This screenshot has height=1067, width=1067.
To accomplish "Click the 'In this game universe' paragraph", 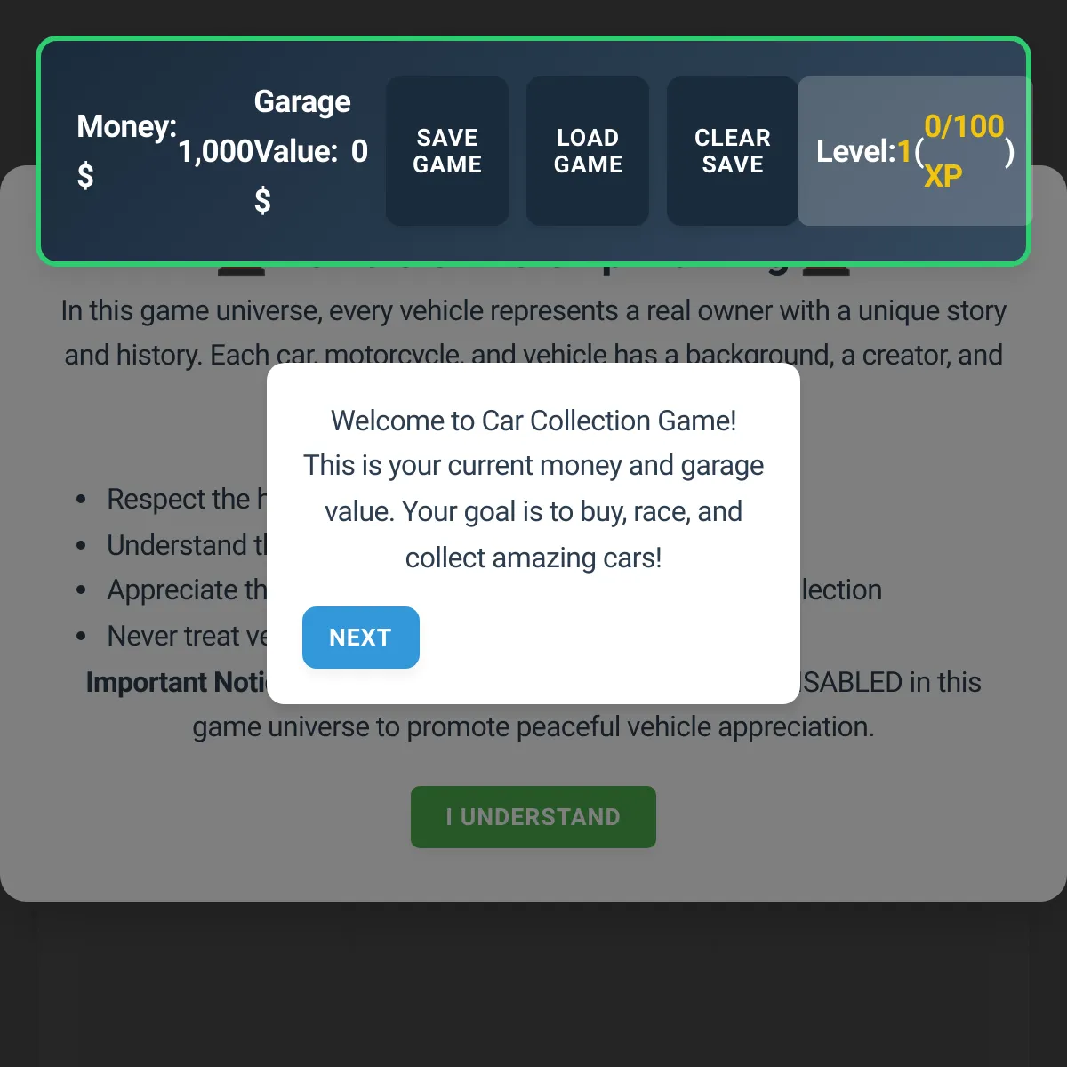I will [533, 333].
